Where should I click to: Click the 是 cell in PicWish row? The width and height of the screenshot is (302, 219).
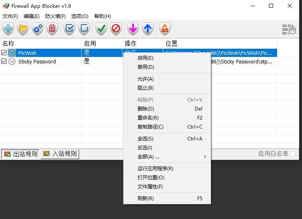(x=87, y=52)
